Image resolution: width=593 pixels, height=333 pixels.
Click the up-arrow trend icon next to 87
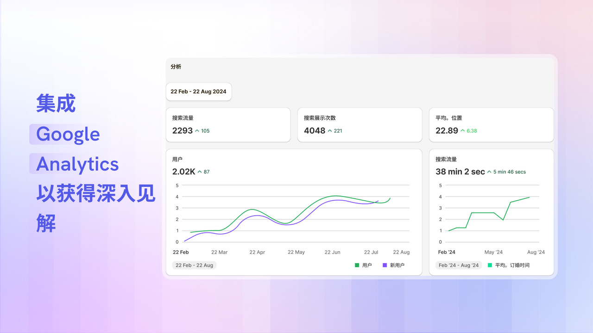200,172
